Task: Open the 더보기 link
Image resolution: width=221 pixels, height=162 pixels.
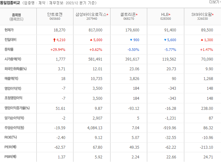Action: coord(214,2)
